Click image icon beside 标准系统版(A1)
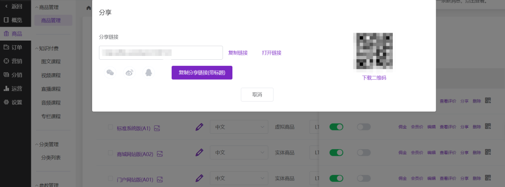This screenshot has height=187, width=505. pyautogui.click(x=157, y=128)
